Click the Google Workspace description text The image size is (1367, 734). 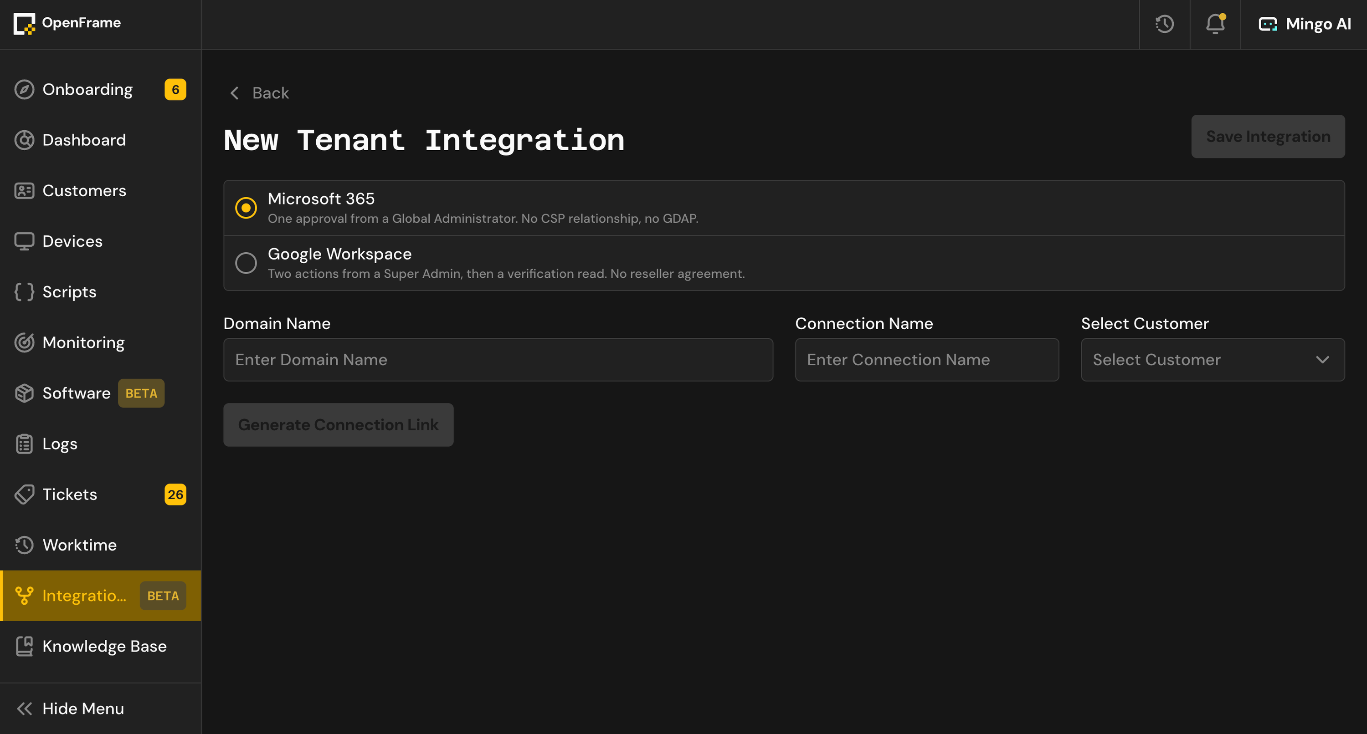click(506, 274)
